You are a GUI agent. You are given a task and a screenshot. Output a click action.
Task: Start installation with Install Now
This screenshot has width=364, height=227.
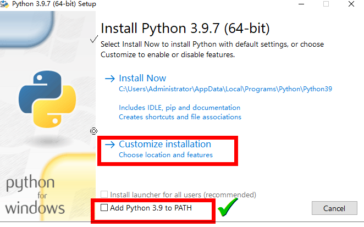pos(142,79)
